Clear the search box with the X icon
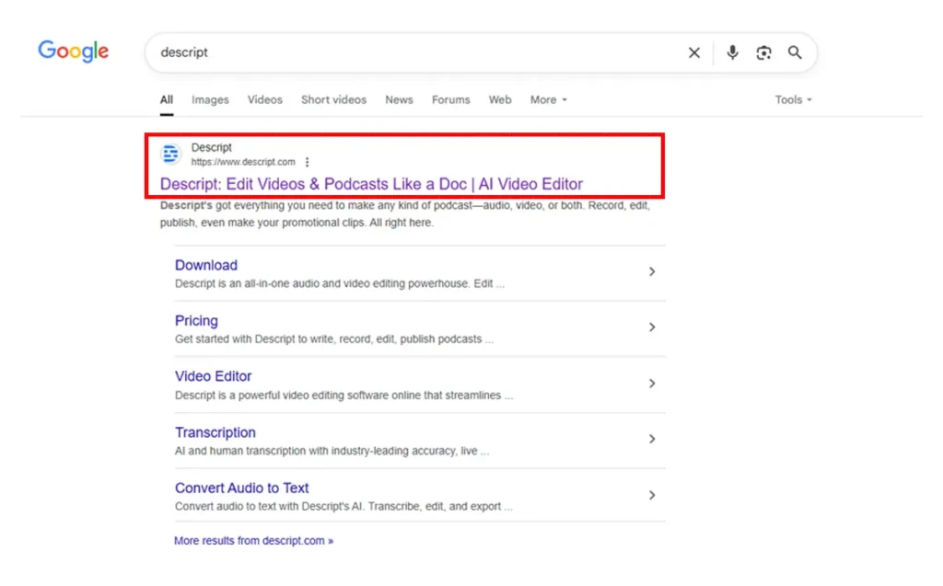Image resolution: width=943 pixels, height=586 pixels. 694,52
